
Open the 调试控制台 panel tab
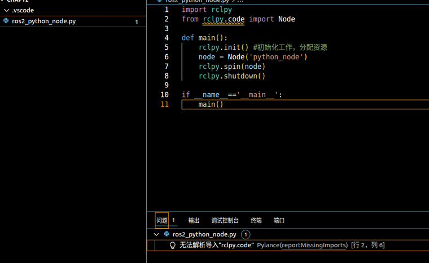pos(225,220)
